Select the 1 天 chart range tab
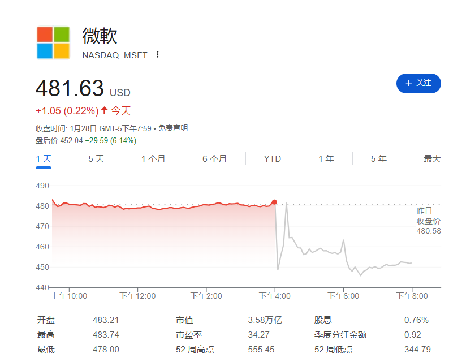The width and height of the screenshot is (449, 362). [x=44, y=159]
